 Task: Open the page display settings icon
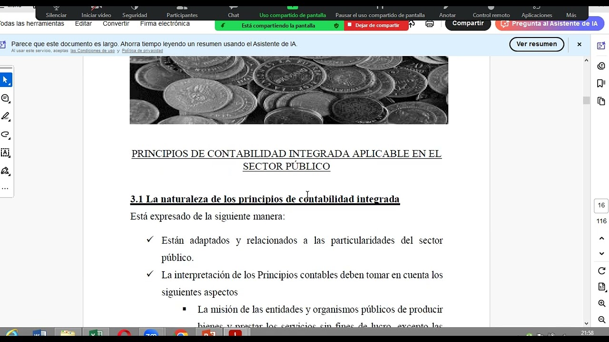coord(601,287)
